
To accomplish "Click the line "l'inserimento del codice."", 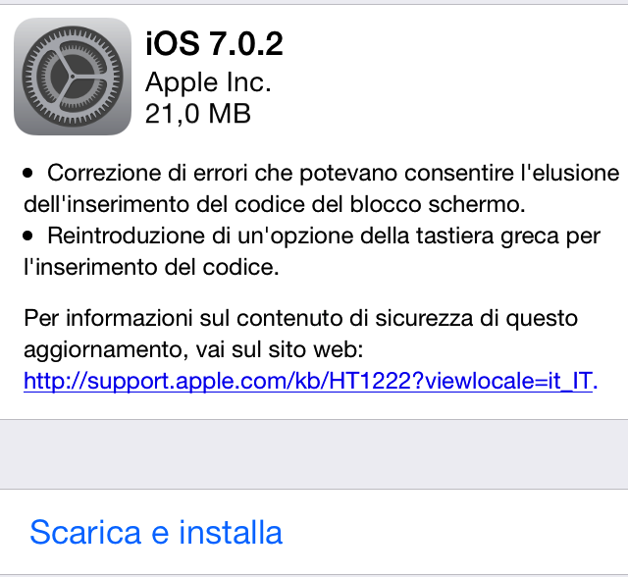I will 151,267.
